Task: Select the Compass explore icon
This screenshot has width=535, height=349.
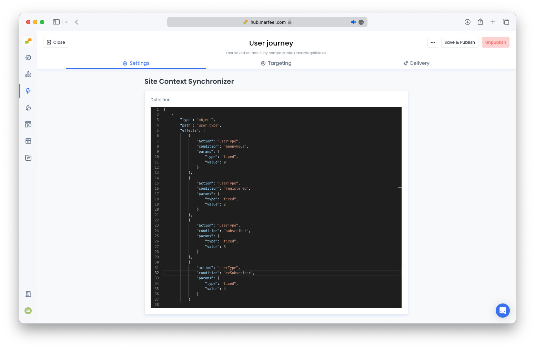Action: tap(28, 58)
